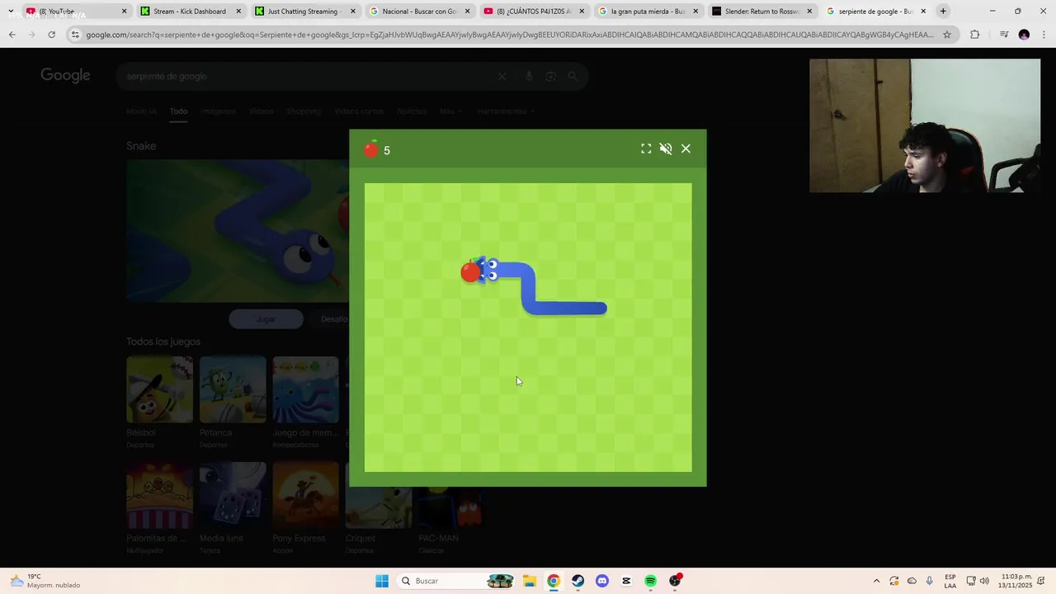The image size is (1056, 594).
Task: Open Discord from the taskbar
Action: tap(601, 581)
